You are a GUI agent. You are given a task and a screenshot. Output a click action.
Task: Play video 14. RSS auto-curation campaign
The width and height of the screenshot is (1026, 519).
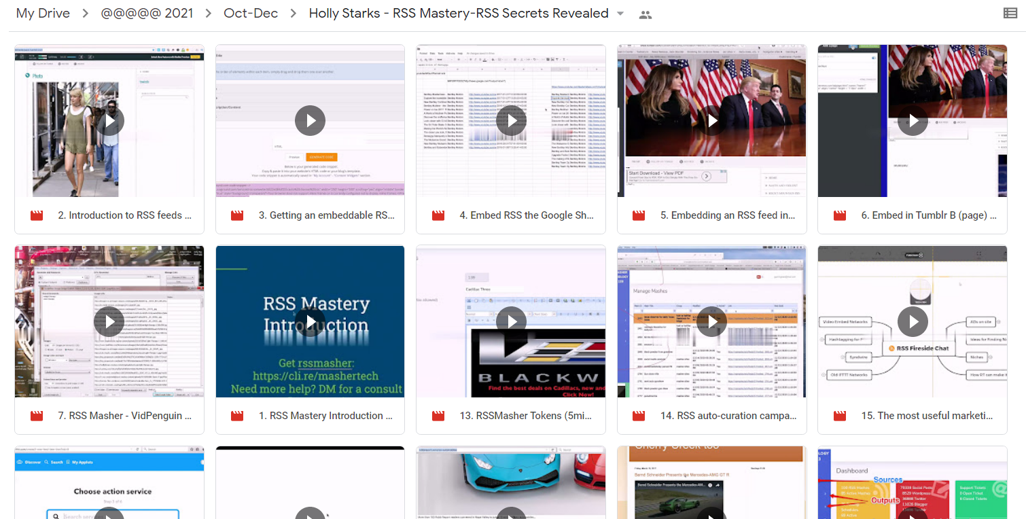pyautogui.click(x=712, y=321)
